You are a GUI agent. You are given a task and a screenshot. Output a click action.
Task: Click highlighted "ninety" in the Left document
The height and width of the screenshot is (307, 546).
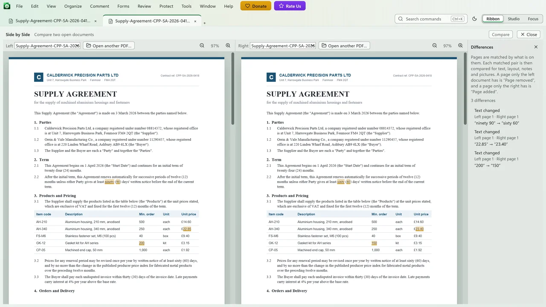click(x=109, y=182)
